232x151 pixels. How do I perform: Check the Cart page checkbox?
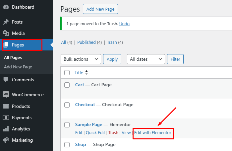click(x=67, y=85)
